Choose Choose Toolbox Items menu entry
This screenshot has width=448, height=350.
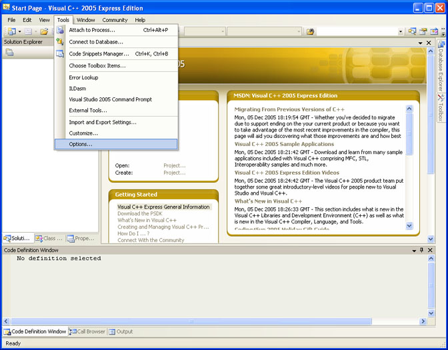[x=116, y=66]
